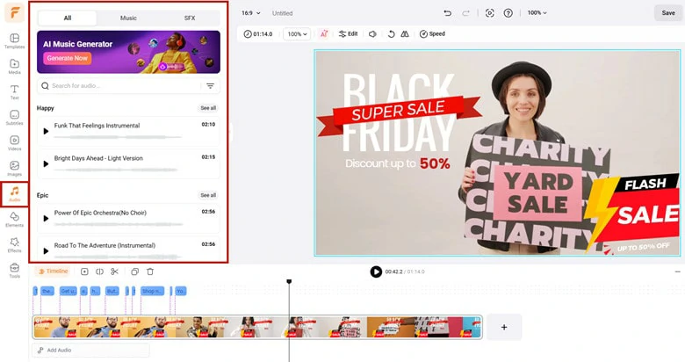The width and height of the screenshot is (685, 362).
Task: Flip the clip with mirror icon
Action: (x=405, y=33)
